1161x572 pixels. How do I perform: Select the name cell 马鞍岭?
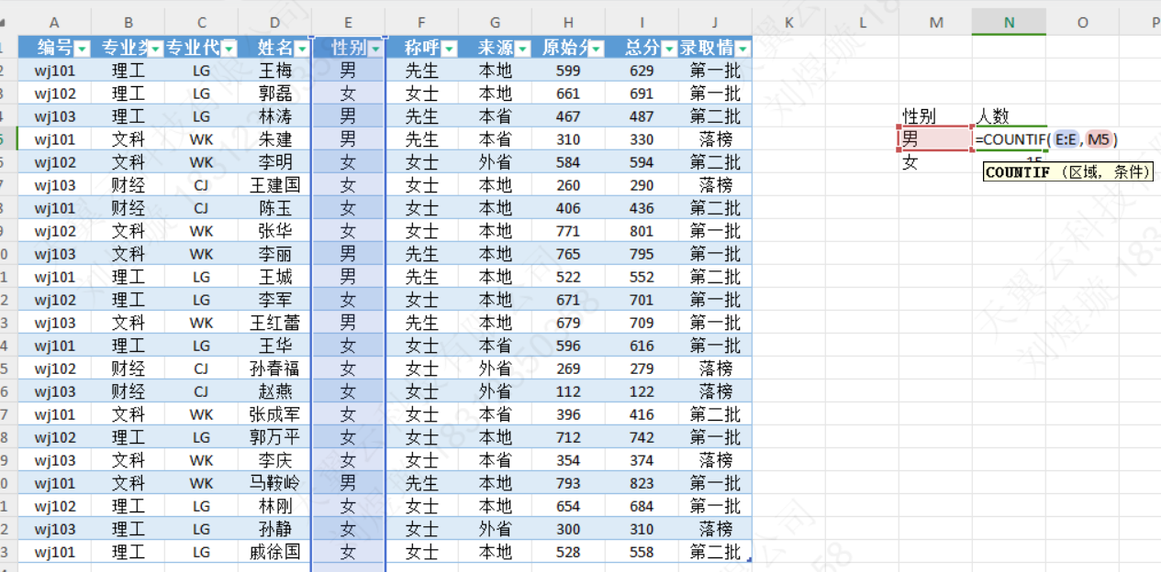[274, 483]
